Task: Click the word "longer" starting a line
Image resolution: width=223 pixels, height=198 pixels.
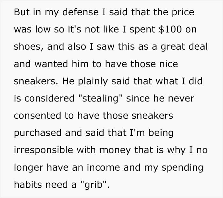Action: [28, 168]
